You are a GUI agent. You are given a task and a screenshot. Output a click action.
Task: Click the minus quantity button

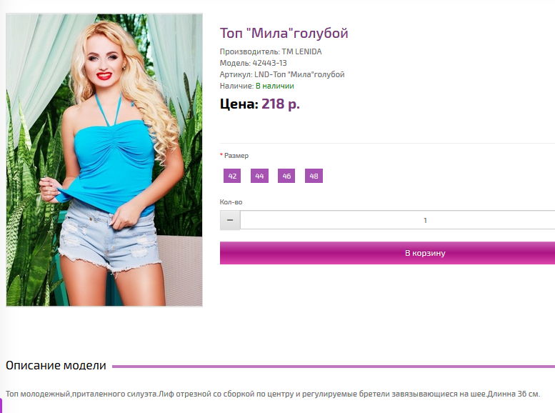pos(230,220)
